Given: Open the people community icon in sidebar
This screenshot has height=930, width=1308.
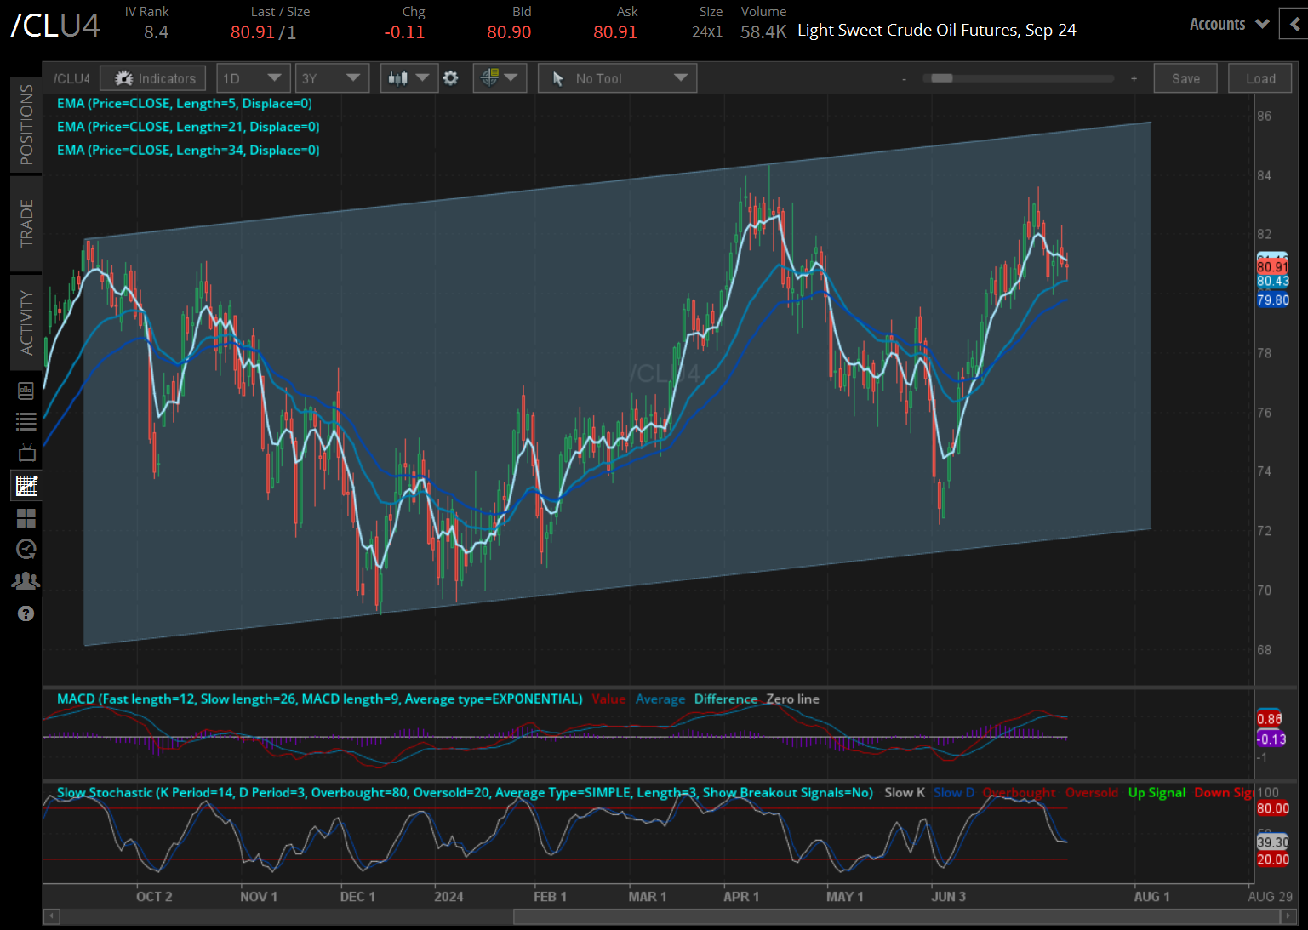Looking at the screenshot, I should click(x=26, y=581).
